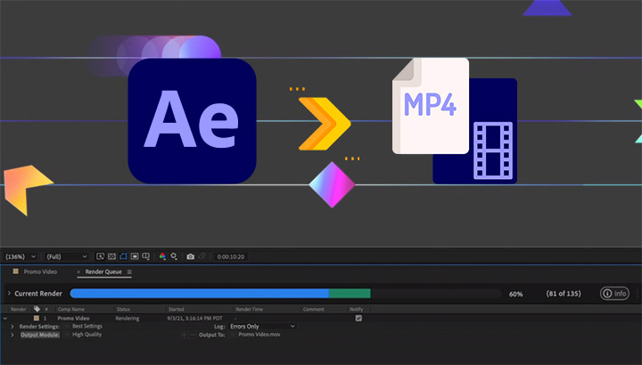642x365 pixels.
Task: Toggle the blue mask and shape path icon
Action: [123, 256]
